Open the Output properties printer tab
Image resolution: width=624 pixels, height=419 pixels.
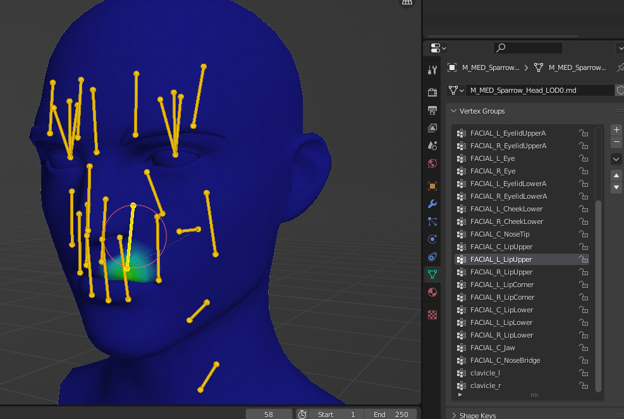[432, 110]
